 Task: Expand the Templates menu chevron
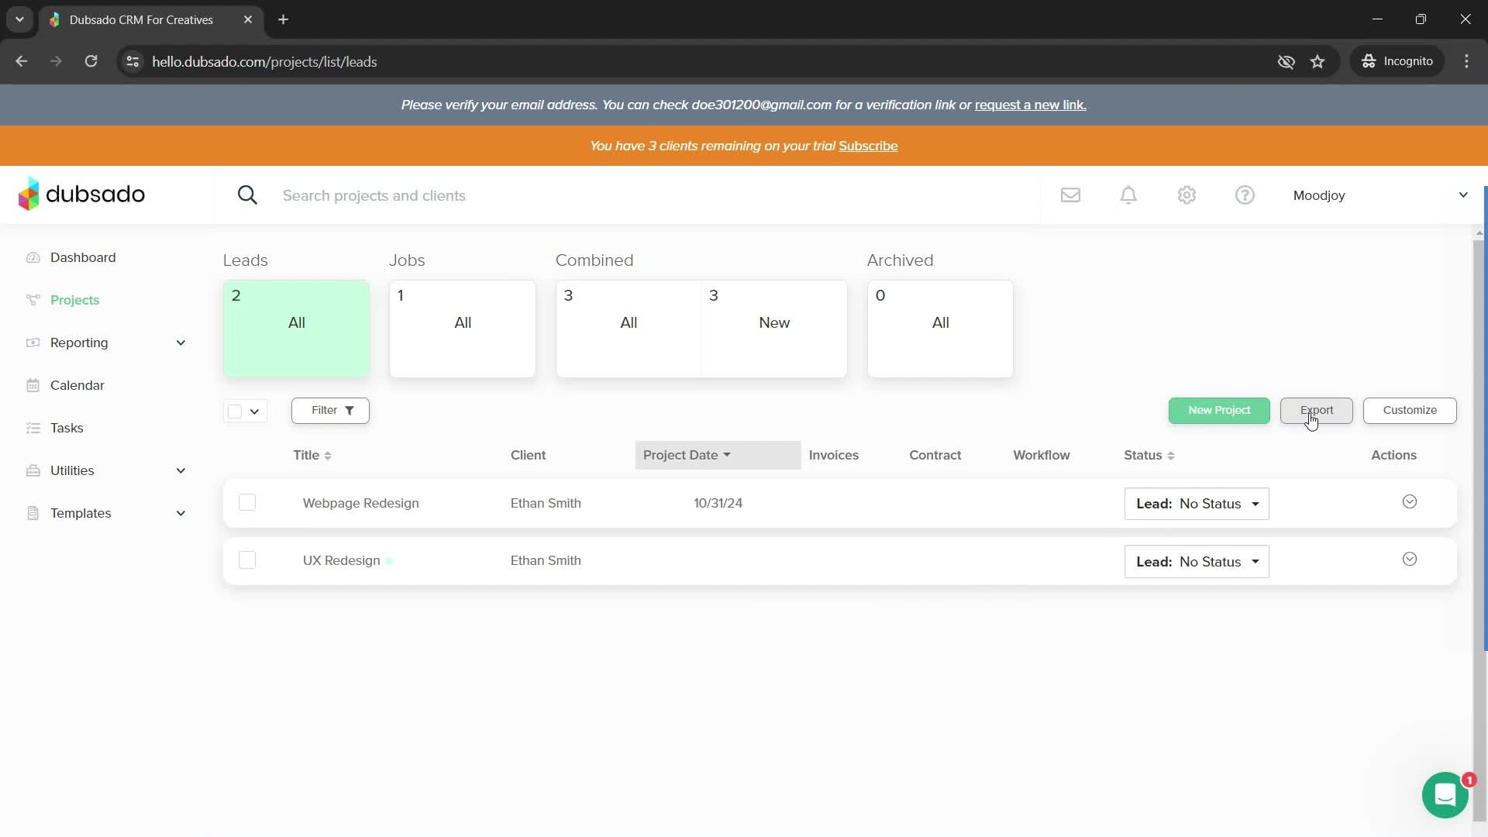(181, 513)
